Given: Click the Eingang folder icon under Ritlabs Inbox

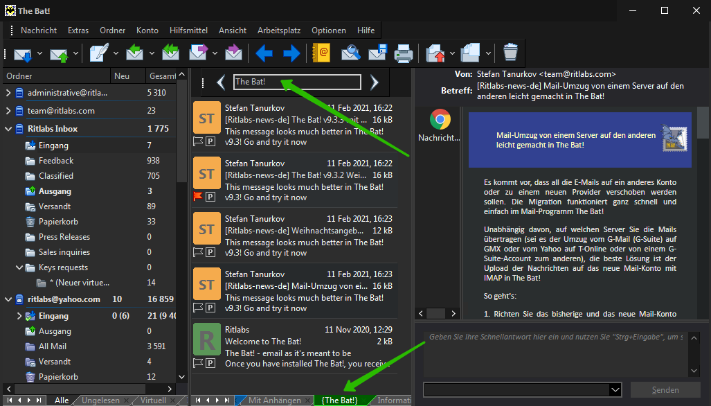Looking at the screenshot, I should [x=30, y=145].
